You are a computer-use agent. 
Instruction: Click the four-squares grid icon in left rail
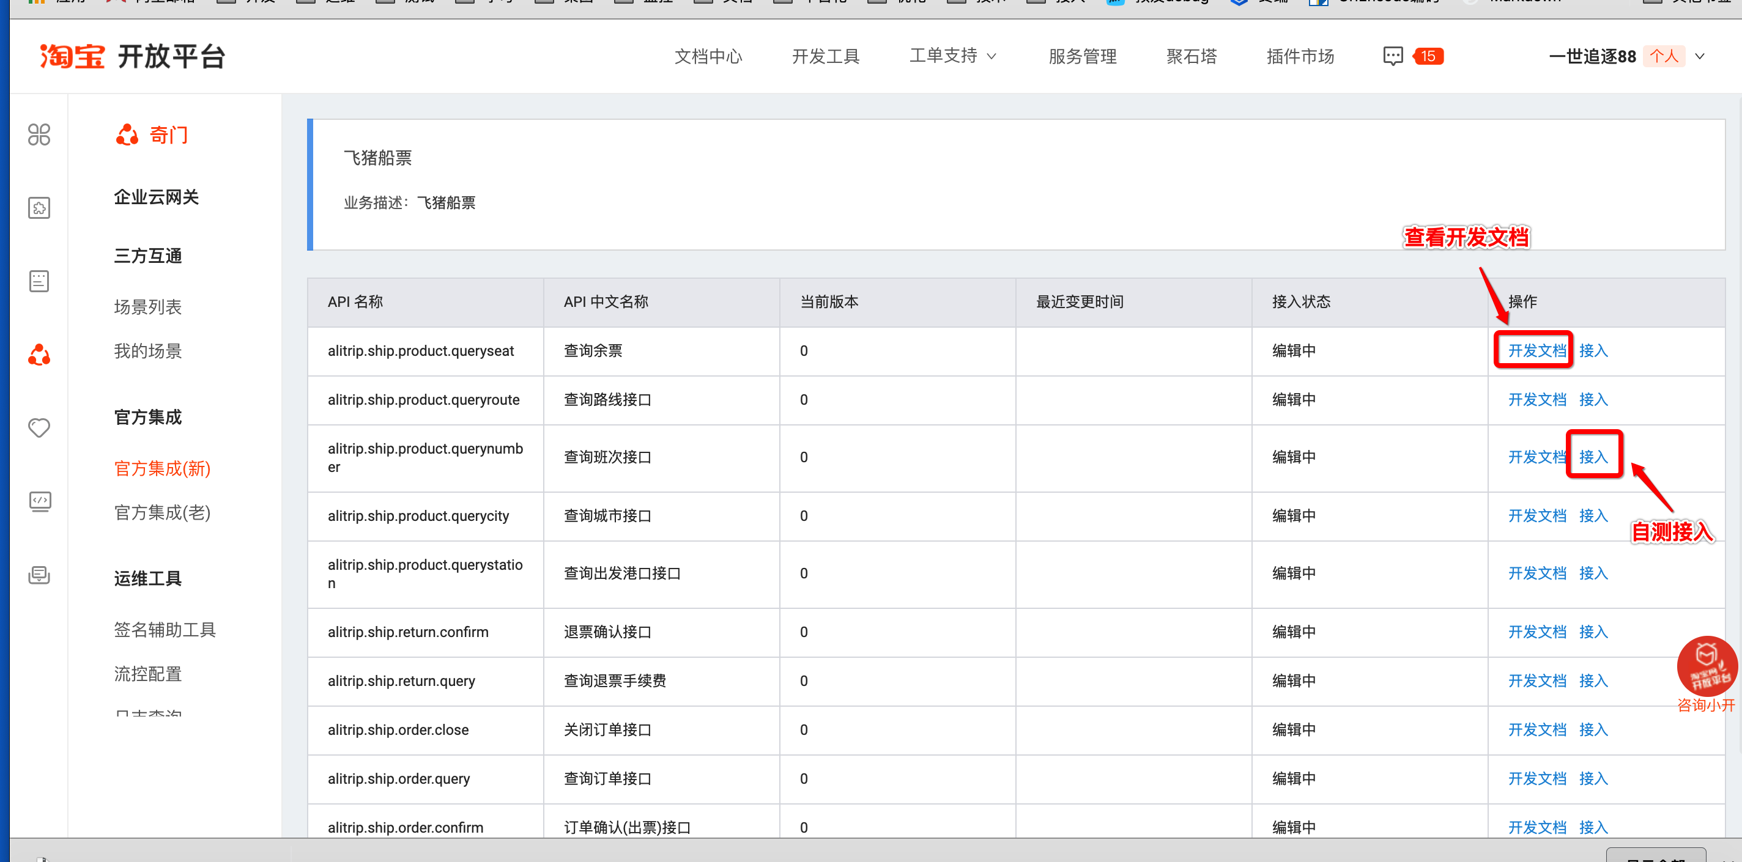point(39,134)
